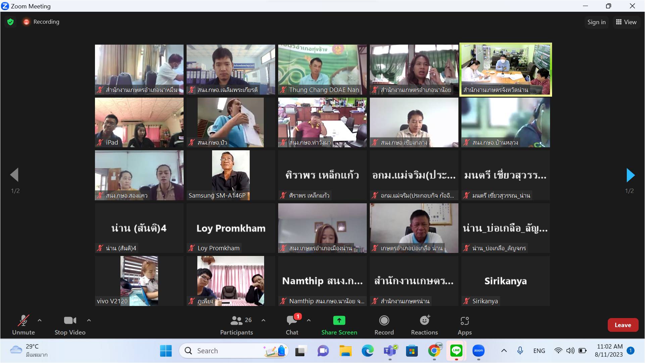Expand the chevron next to Participants
Image resolution: width=645 pixels, height=363 pixels.
(263, 321)
